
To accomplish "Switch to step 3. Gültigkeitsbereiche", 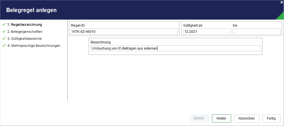I will coord(25,39).
